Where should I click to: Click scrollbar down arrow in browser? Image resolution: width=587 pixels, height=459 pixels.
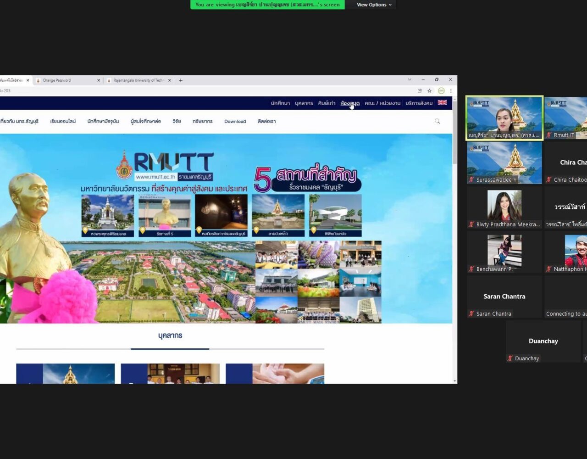455,381
